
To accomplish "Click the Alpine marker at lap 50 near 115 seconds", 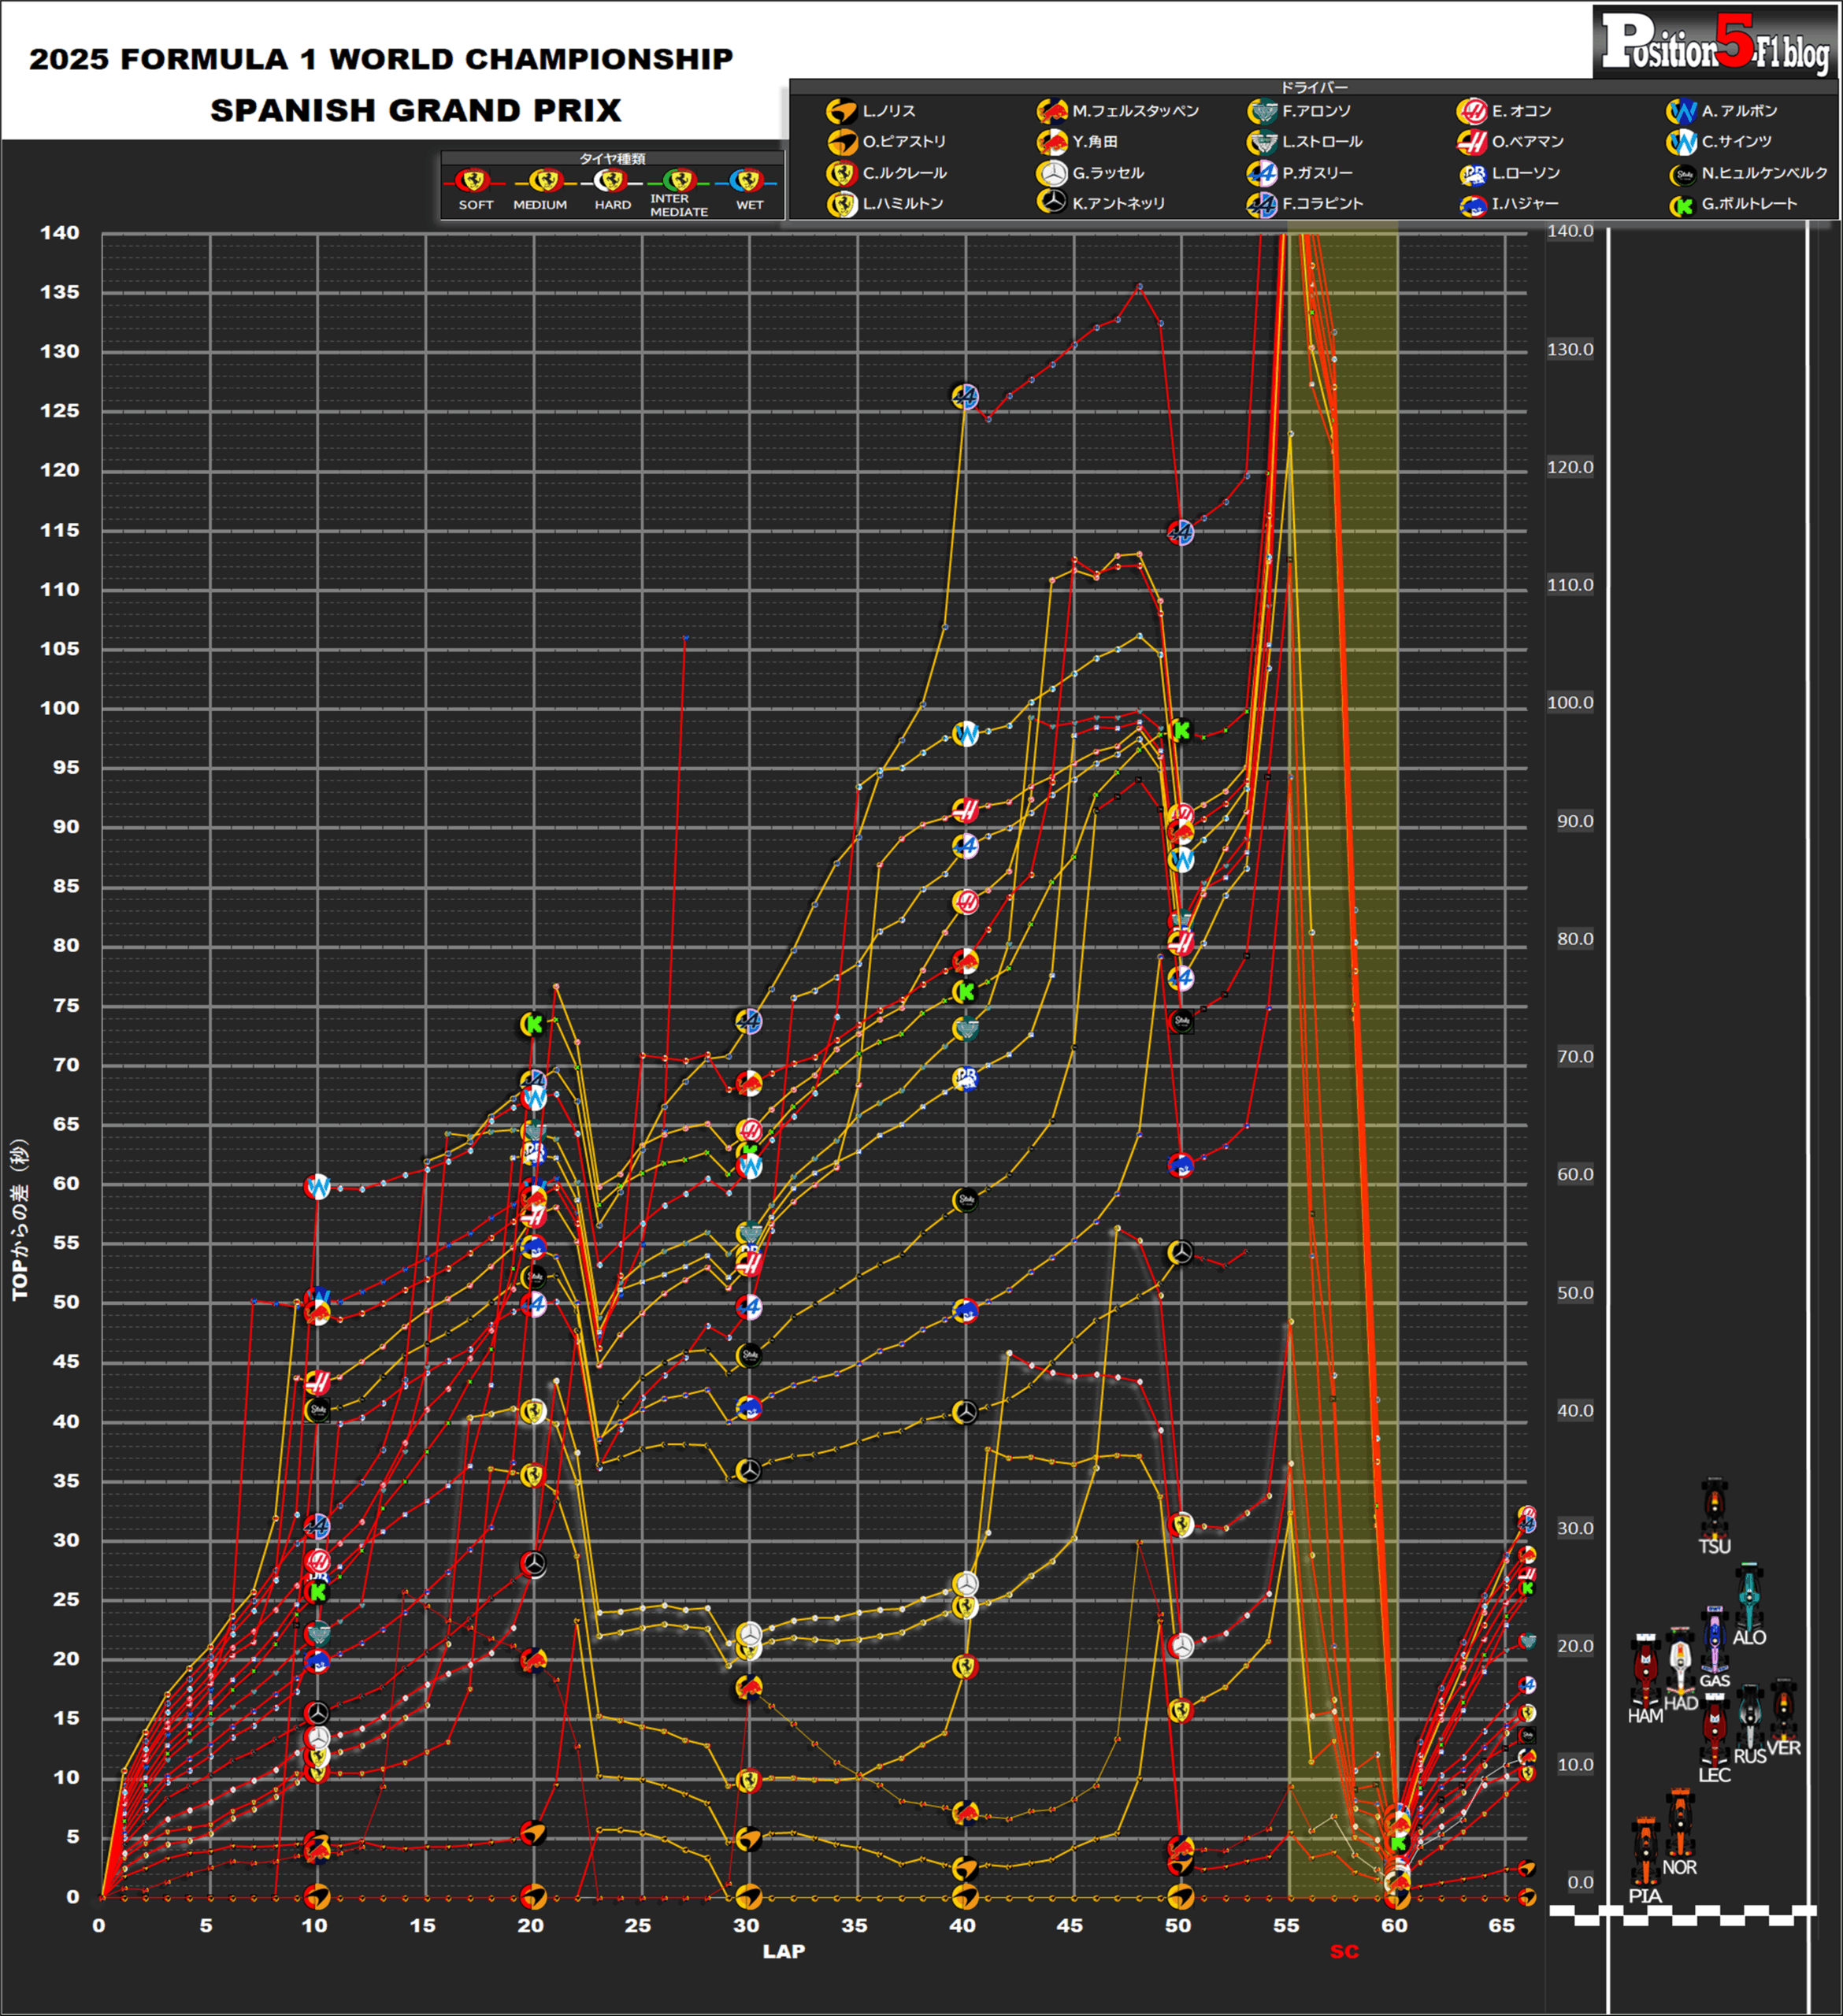I will (1181, 532).
